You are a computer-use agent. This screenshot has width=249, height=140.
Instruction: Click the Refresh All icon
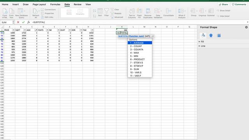pos(36,13)
